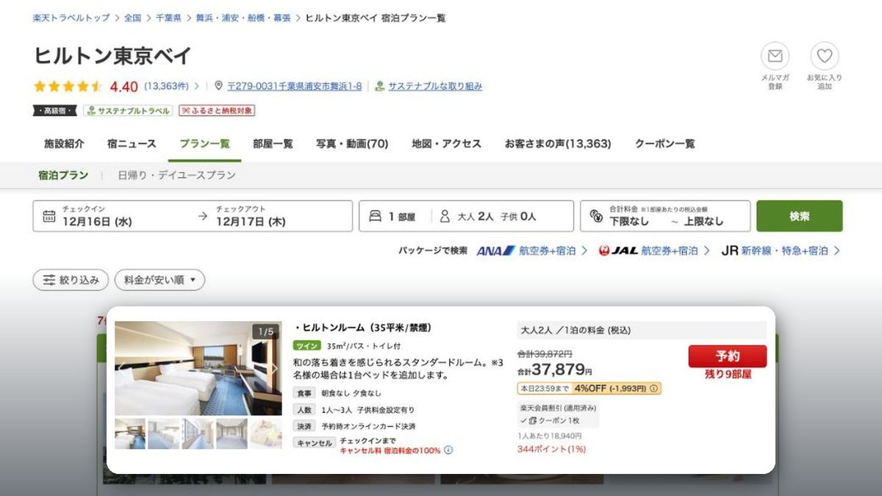882x496 pixels.
Task: Click the サステナブルトラベル badge
Action: (128, 111)
